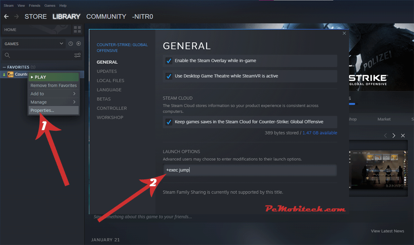Select the UPDATES properties section

click(x=107, y=72)
